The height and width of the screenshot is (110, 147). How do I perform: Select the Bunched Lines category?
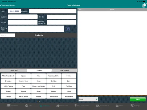pyautogui.click(x=23, y=81)
